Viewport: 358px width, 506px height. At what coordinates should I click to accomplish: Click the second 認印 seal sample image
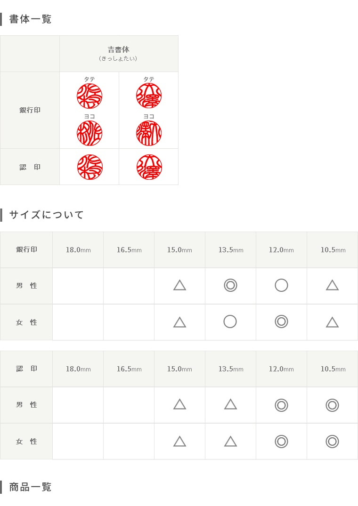149,167
